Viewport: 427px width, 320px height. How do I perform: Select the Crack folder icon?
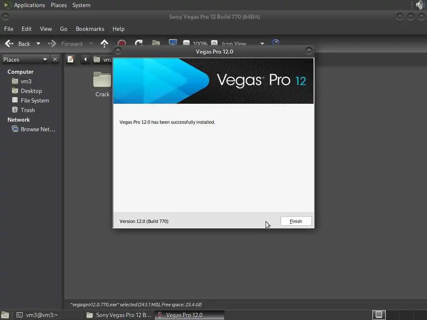click(102, 80)
